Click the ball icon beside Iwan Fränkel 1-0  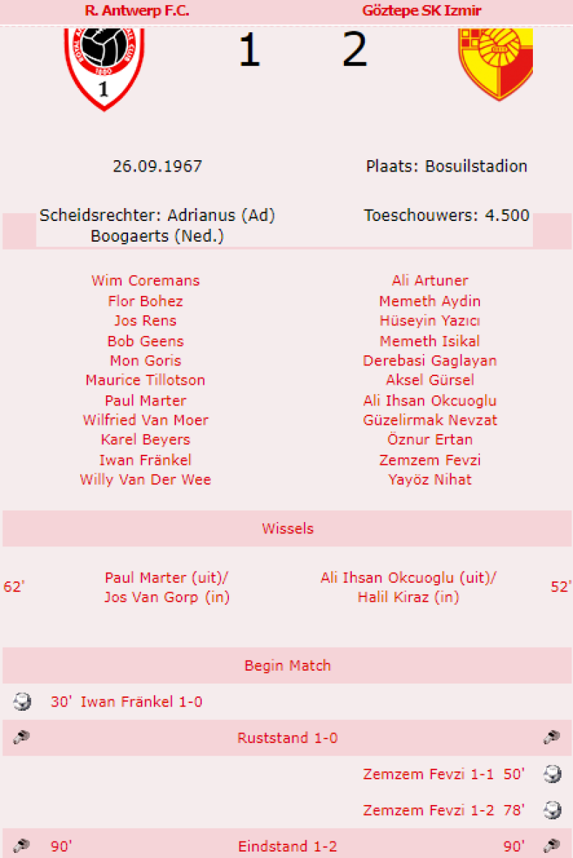pyautogui.click(x=22, y=701)
